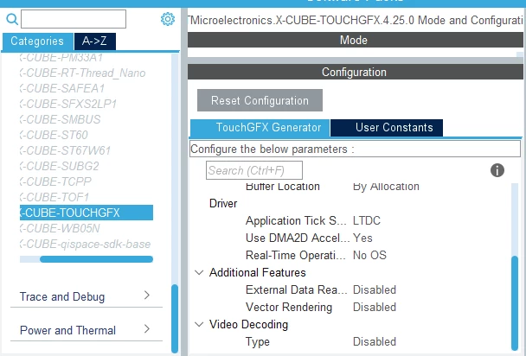
Task: Select the Categories tab
Action: 37,41
